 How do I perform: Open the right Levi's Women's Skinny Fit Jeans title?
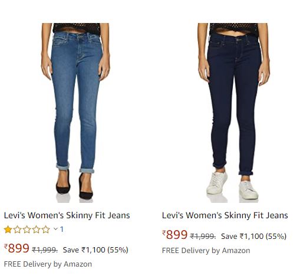click(225, 215)
